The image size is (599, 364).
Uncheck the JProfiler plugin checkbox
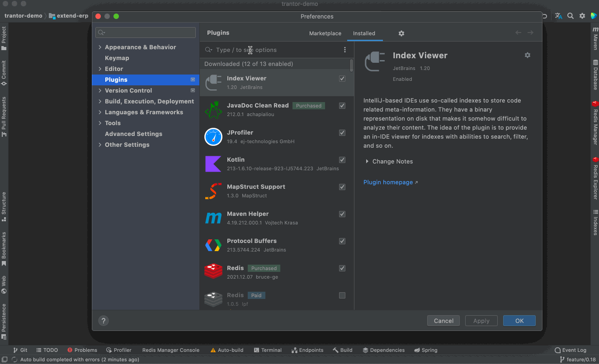pos(342,133)
